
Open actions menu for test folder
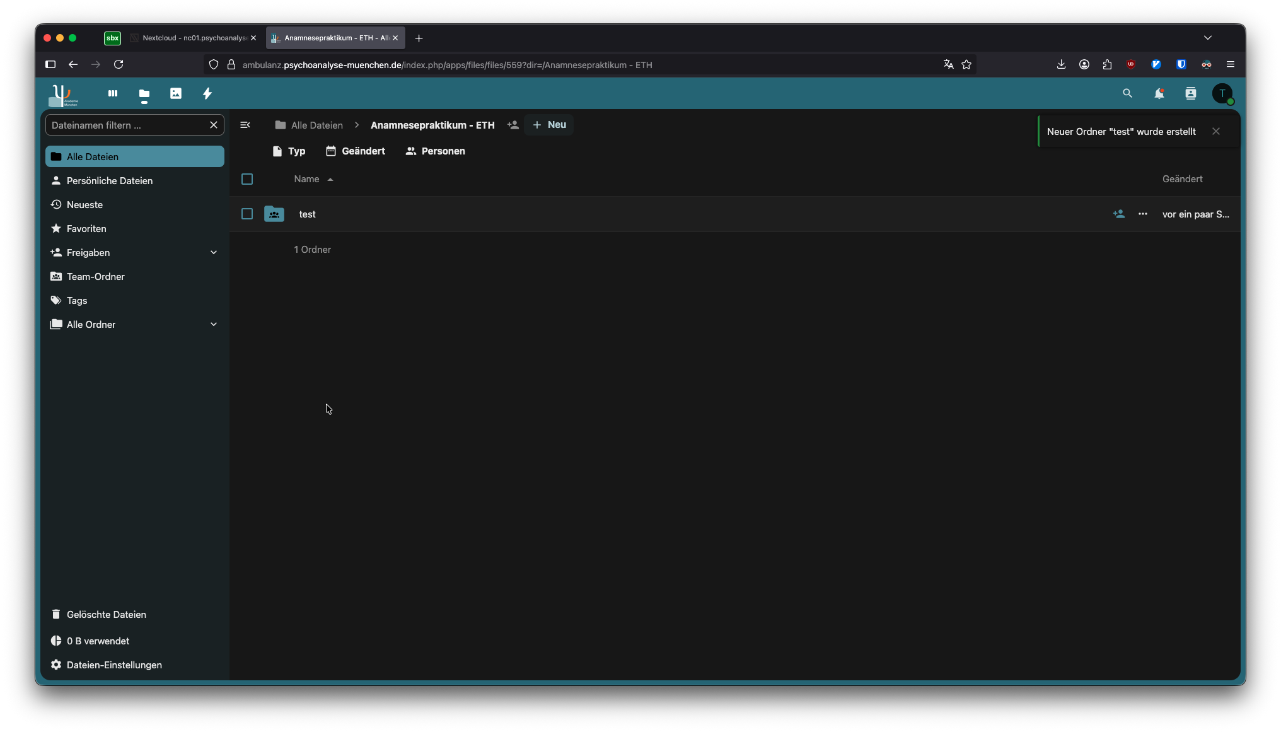[x=1142, y=214]
